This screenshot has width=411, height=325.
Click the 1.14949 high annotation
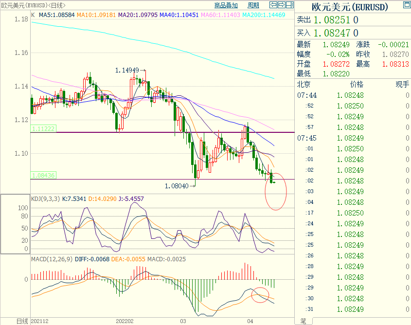(127, 70)
